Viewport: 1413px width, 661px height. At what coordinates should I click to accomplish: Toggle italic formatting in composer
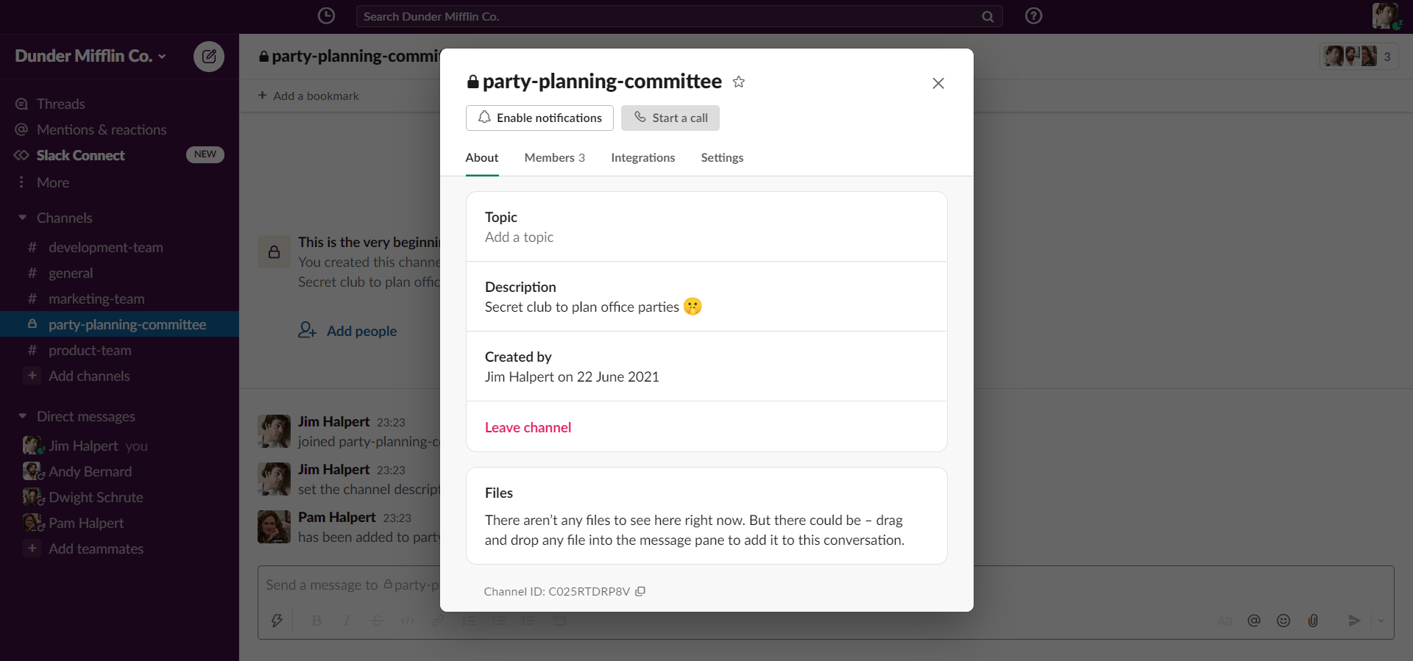(x=347, y=621)
